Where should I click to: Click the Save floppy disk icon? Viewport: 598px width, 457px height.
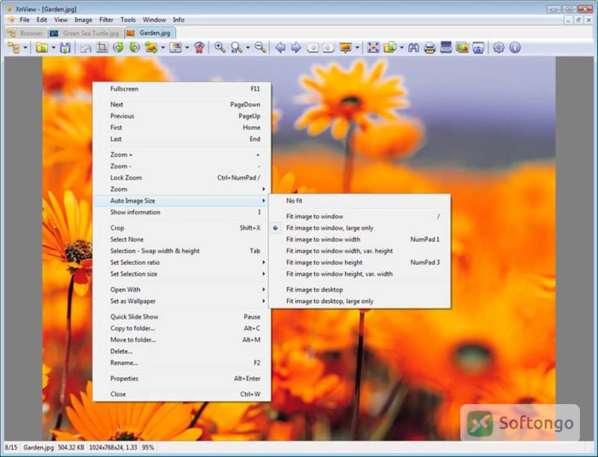(x=65, y=48)
